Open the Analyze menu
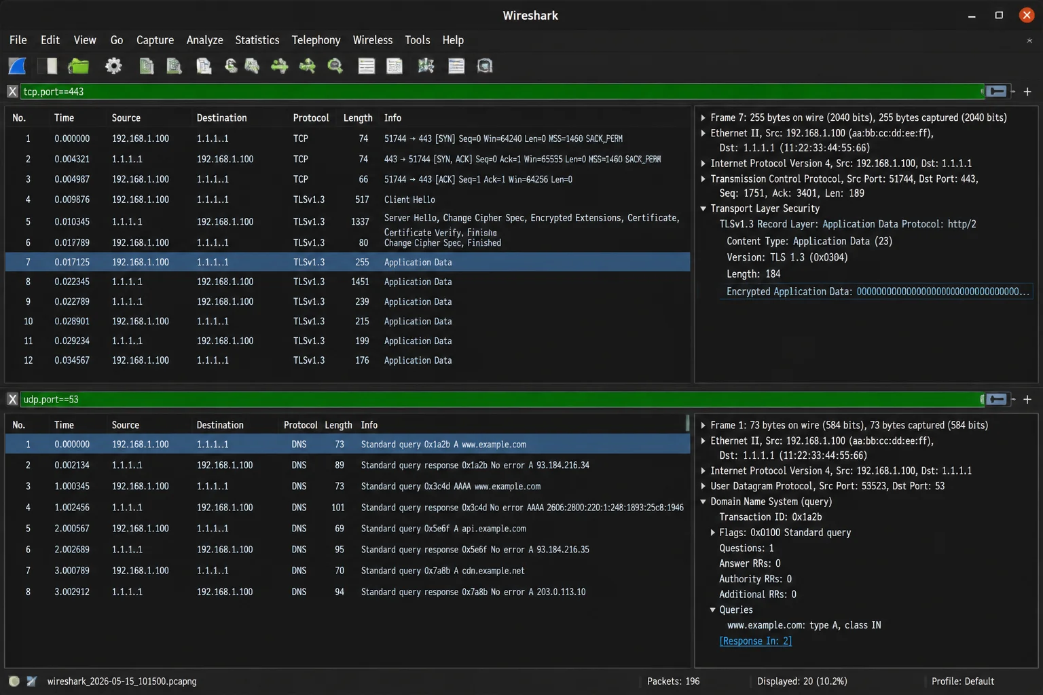The width and height of the screenshot is (1043, 695). (x=204, y=40)
